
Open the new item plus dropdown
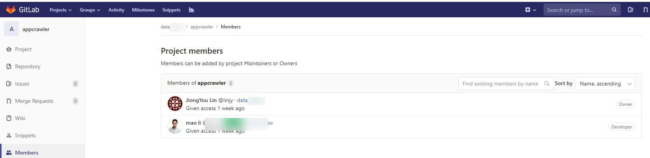[531, 10]
